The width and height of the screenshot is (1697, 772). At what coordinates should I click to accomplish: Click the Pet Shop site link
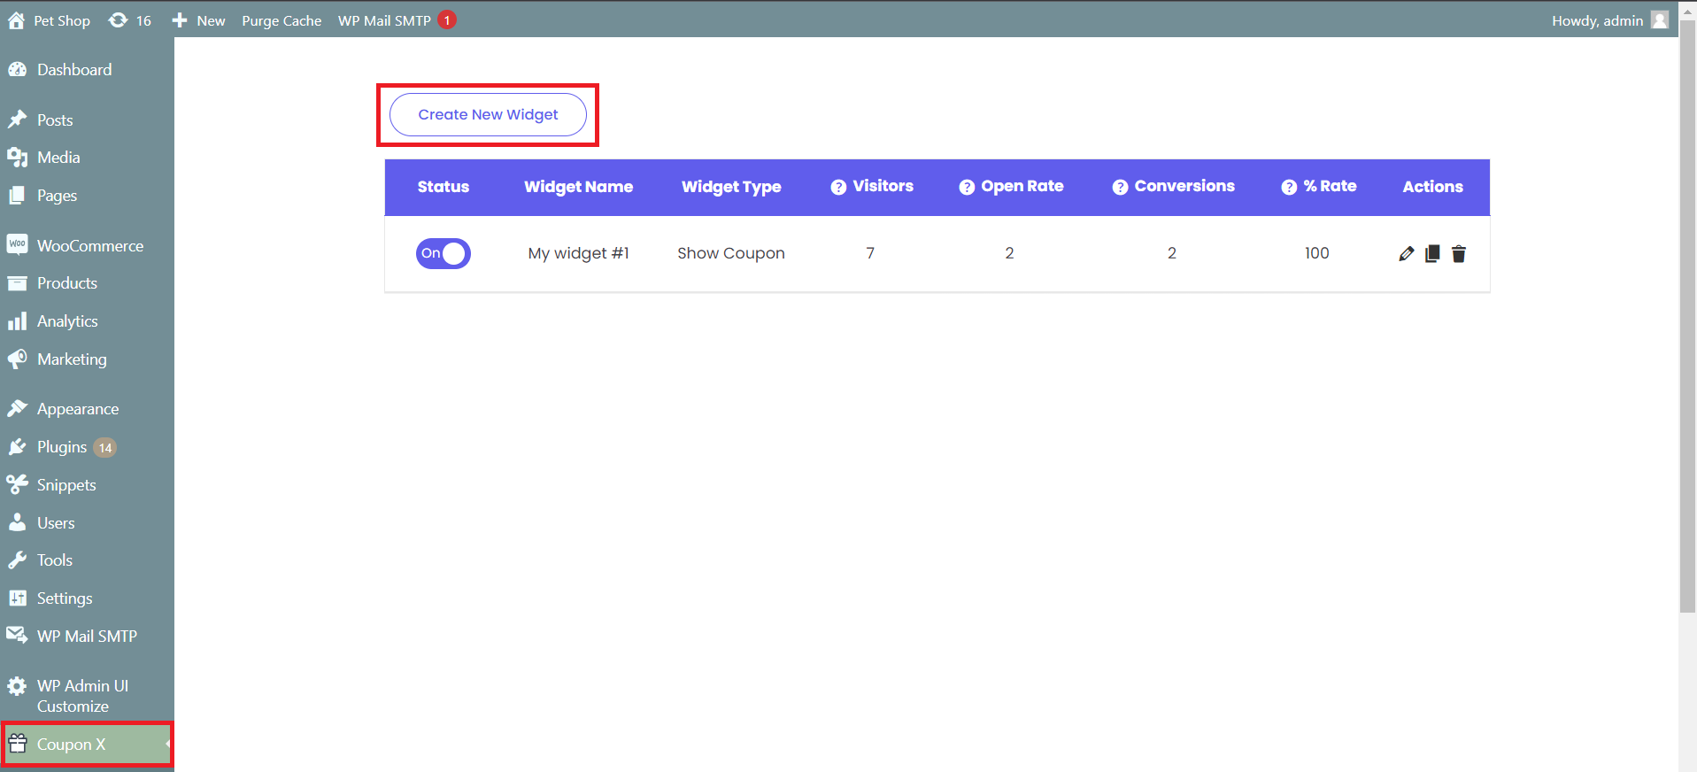49,20
